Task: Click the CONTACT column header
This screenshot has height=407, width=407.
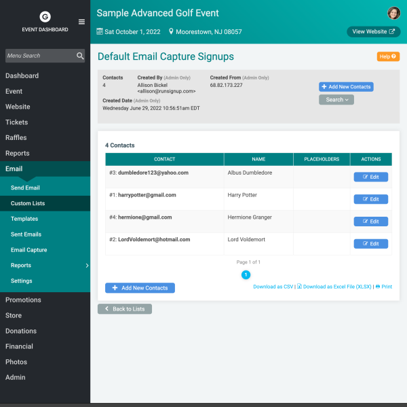Action: point(165,159)
